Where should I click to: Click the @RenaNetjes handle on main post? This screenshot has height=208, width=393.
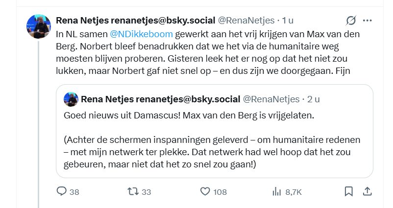246,20
